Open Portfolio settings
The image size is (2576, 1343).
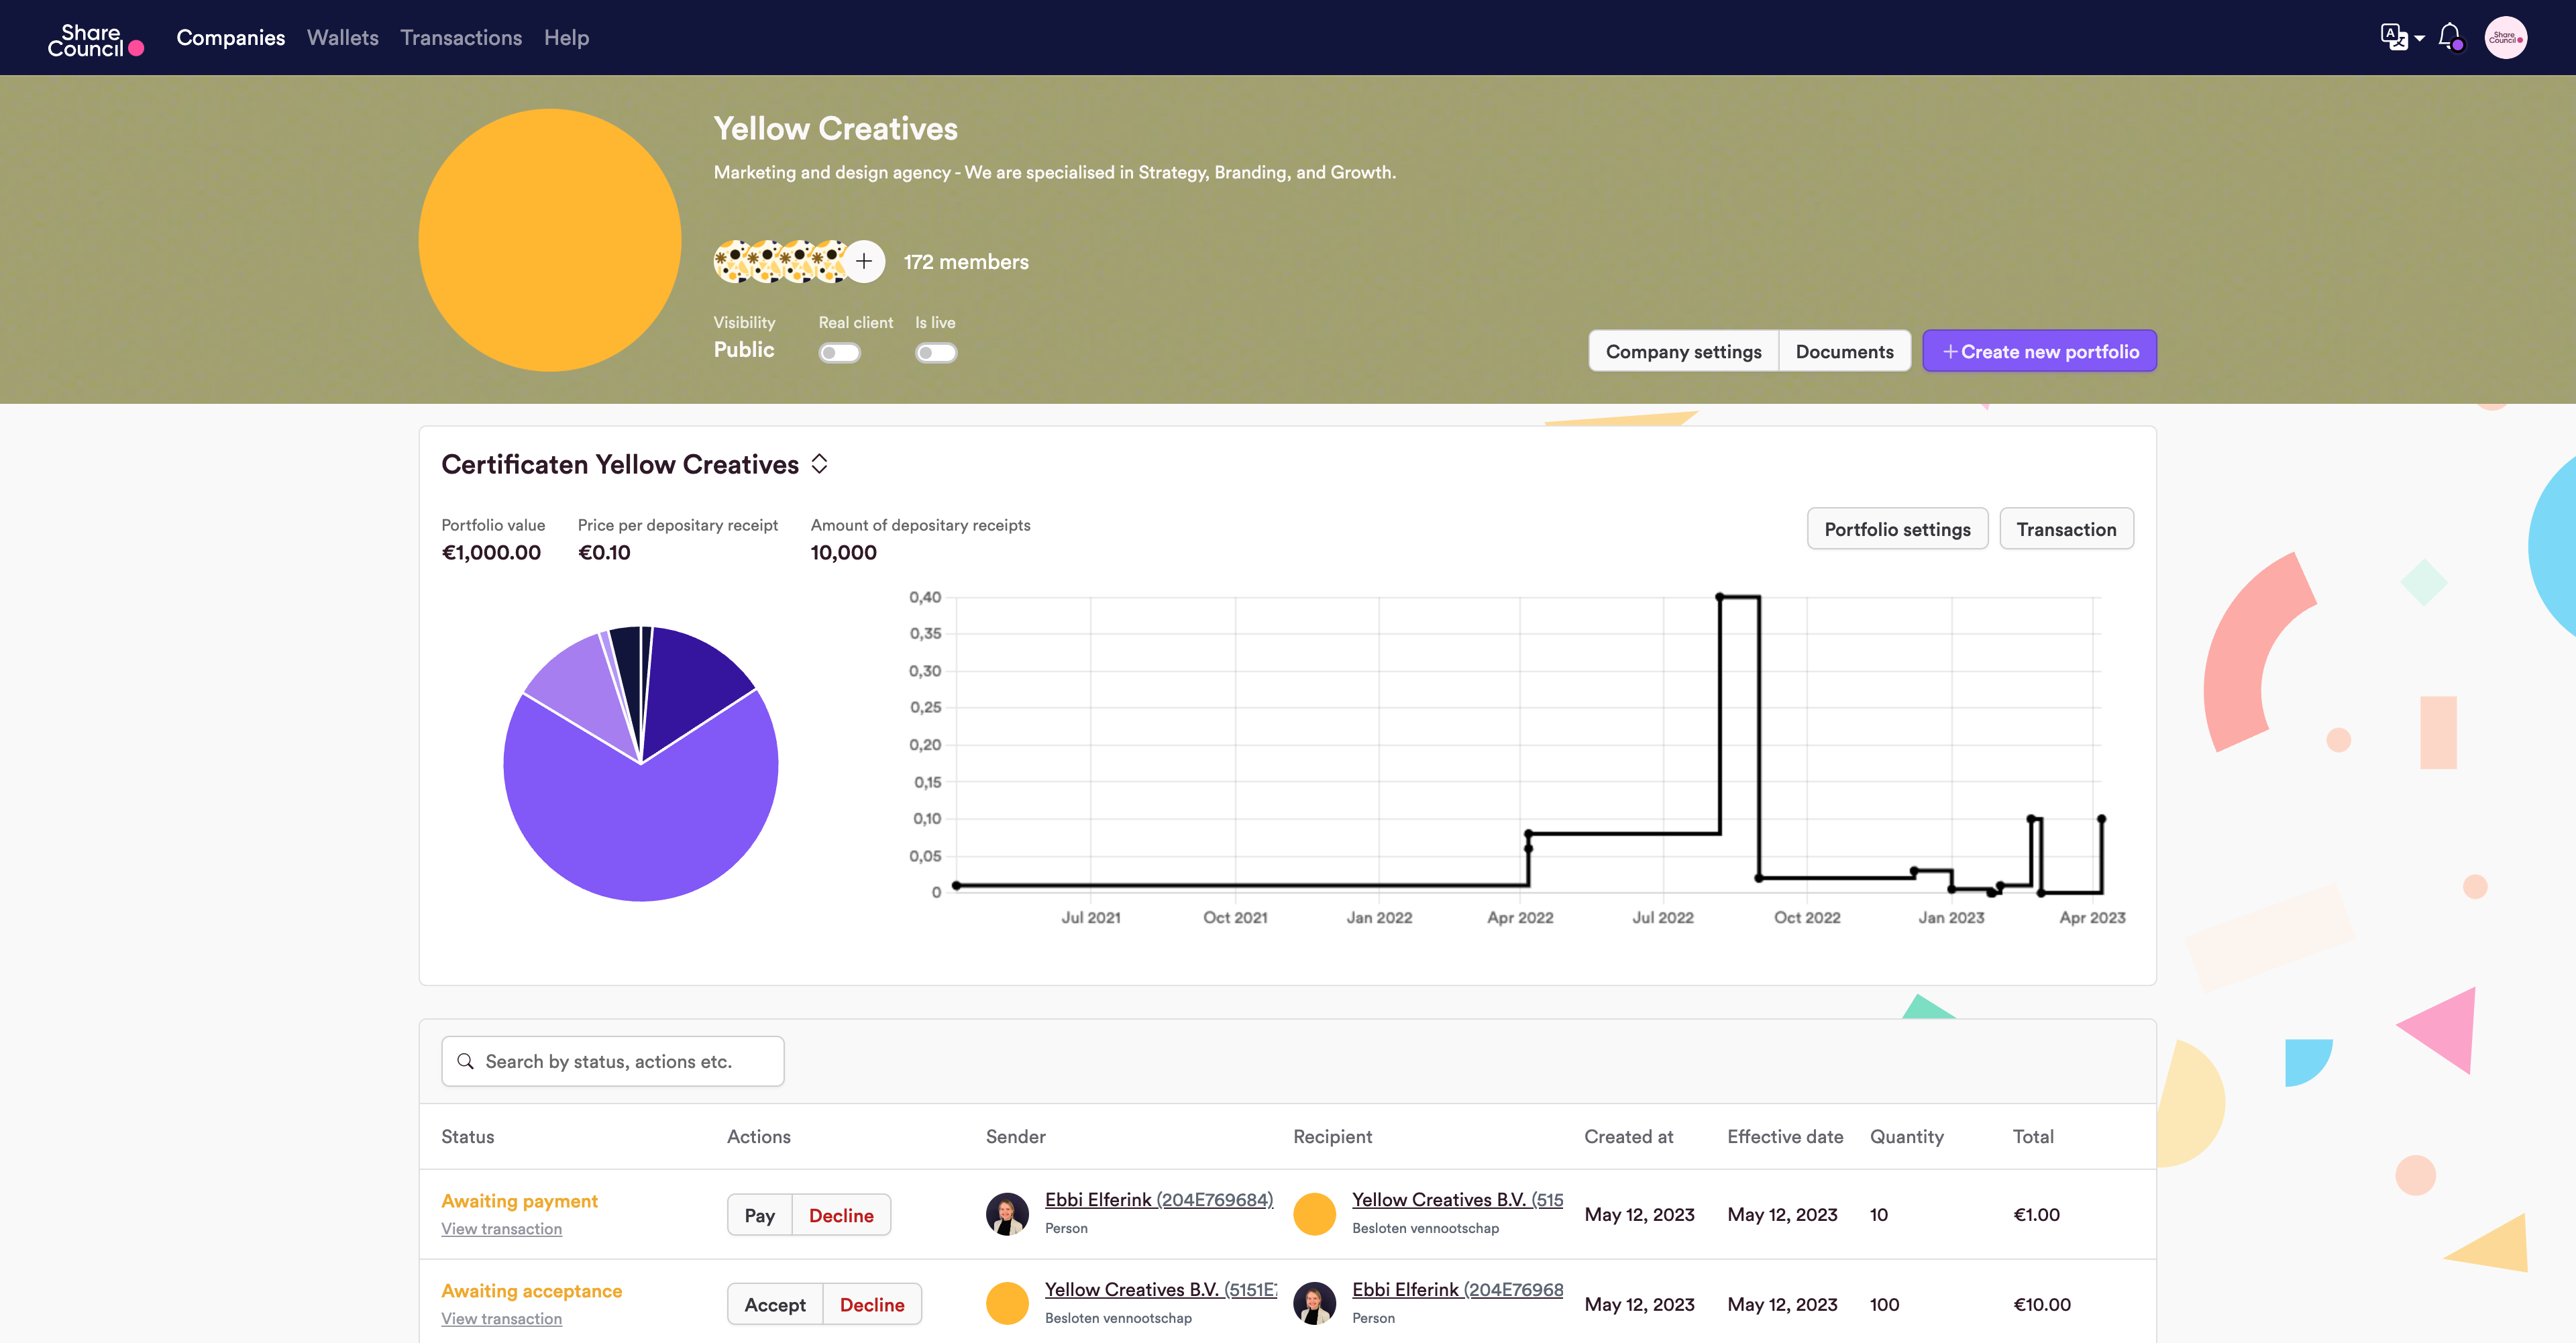tap(1898, 529)
